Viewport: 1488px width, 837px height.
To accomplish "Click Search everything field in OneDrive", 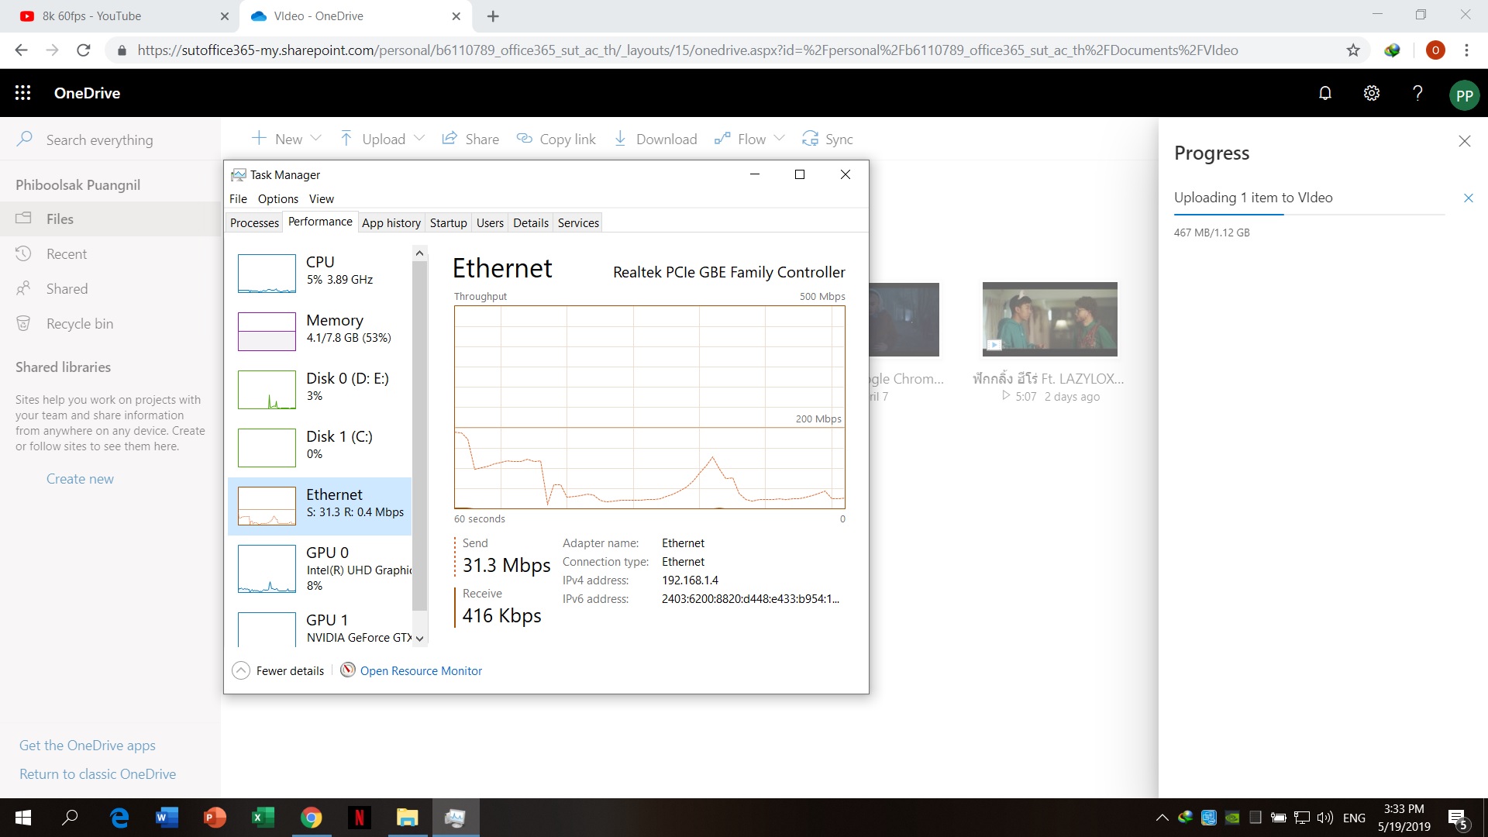I will point(110,140).
